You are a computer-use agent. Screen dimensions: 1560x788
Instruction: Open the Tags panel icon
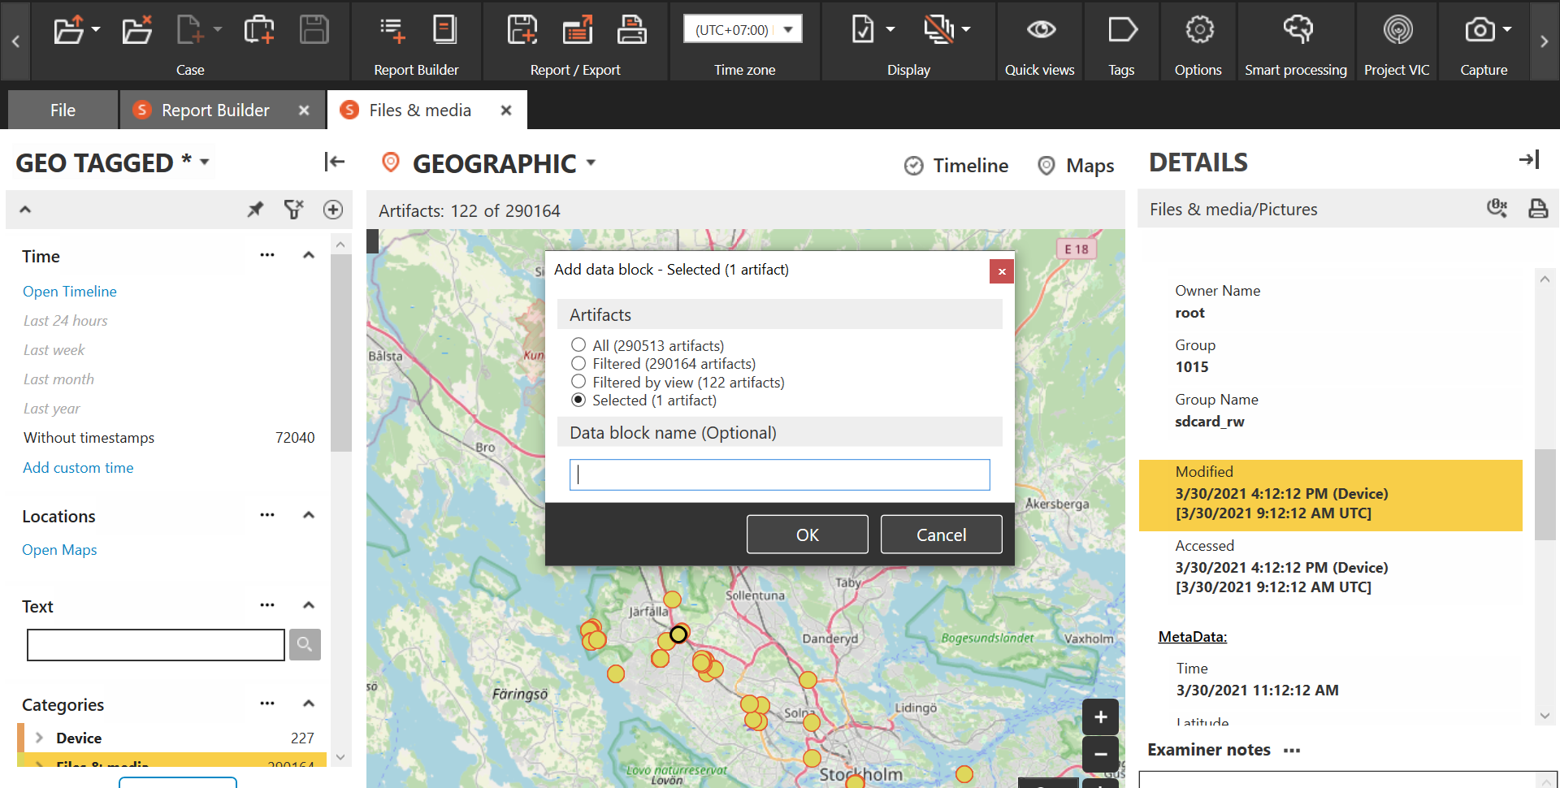tap(1121, 29)
